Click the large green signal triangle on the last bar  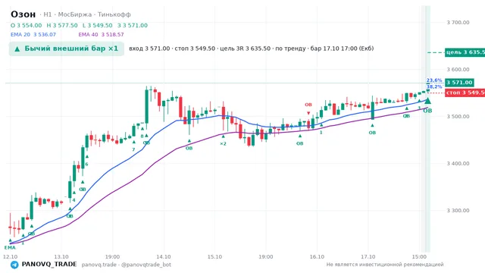(x=427, y=101)
